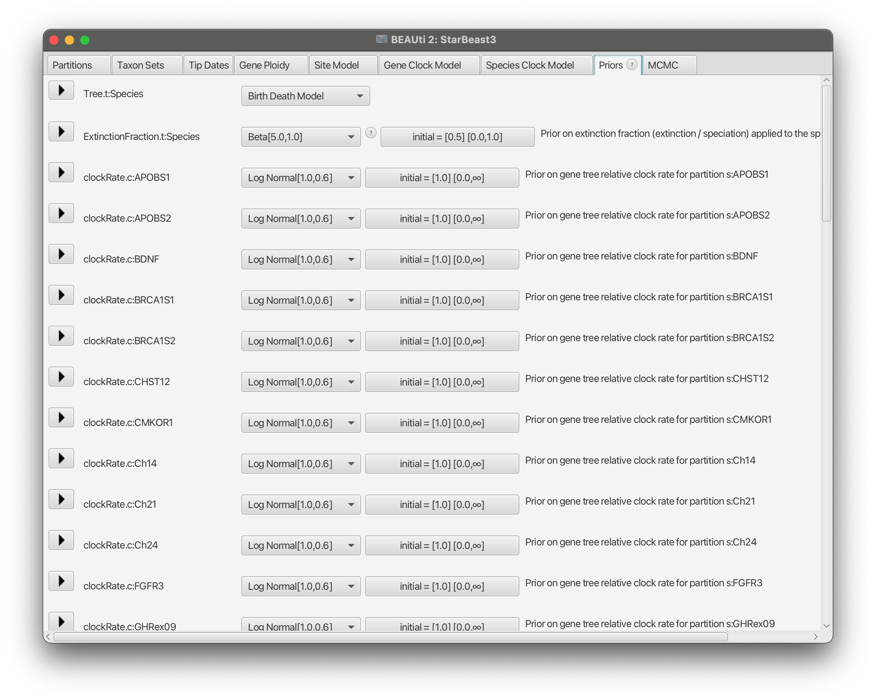876x700 pixels.
Task: Open the Gene Clock Model tab
Action: (422, 66)
